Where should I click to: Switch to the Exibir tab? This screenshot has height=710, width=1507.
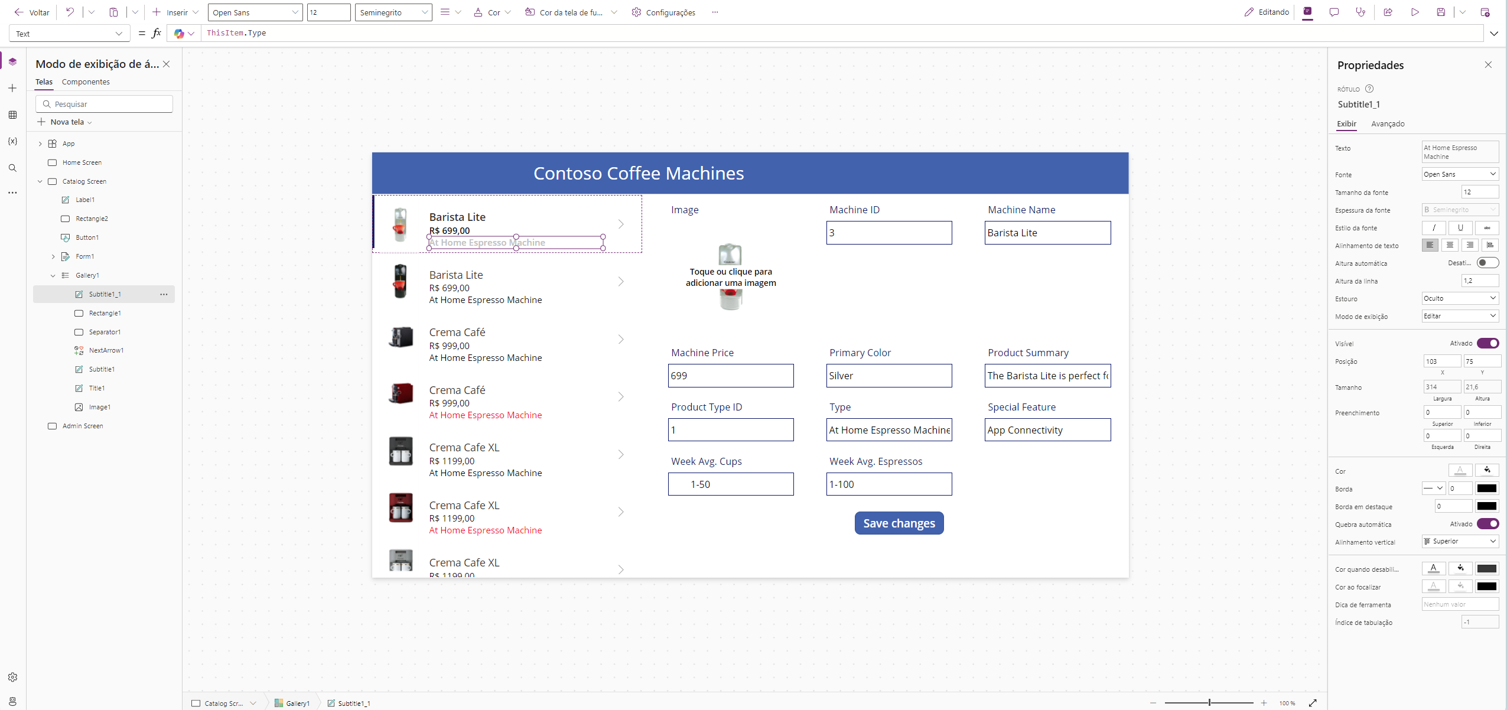[1347, 123]
